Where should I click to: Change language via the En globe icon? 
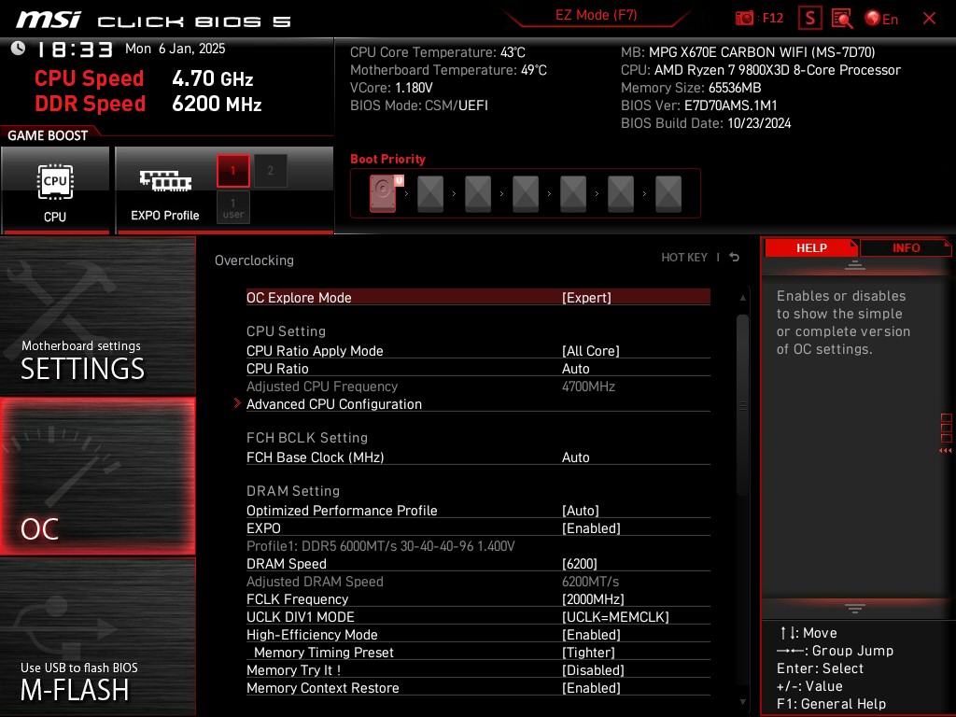coord(881,19)
